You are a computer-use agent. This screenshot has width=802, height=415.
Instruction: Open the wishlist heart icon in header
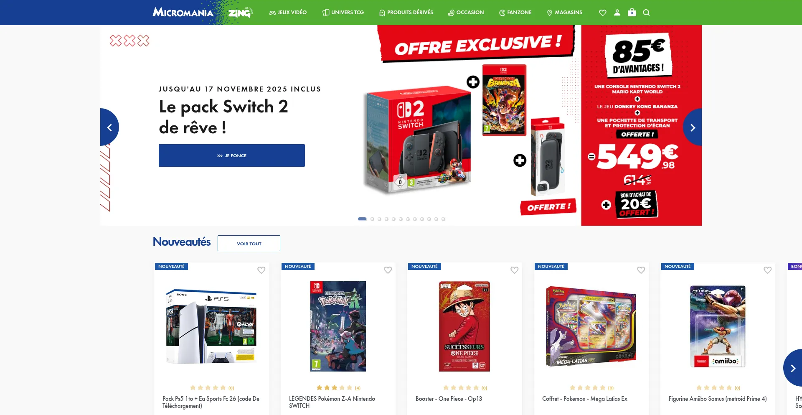tap(602, 13)
